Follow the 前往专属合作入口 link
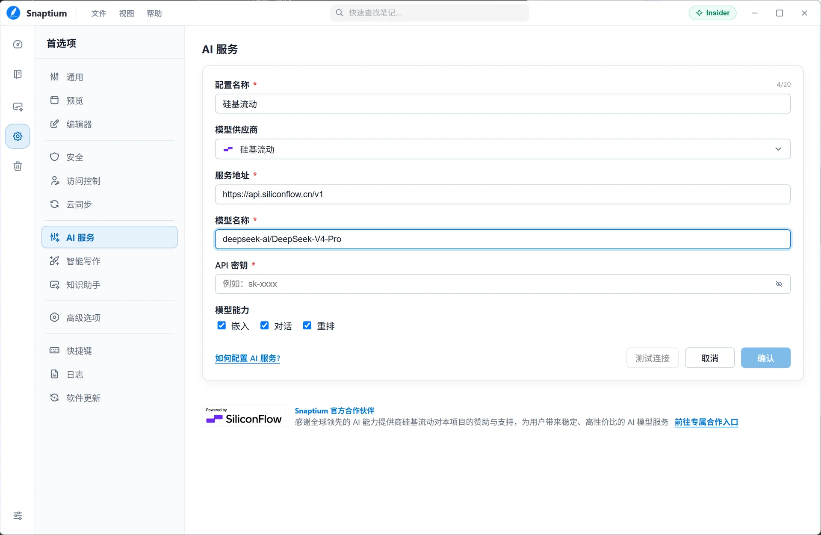 (x=706, y=422)
